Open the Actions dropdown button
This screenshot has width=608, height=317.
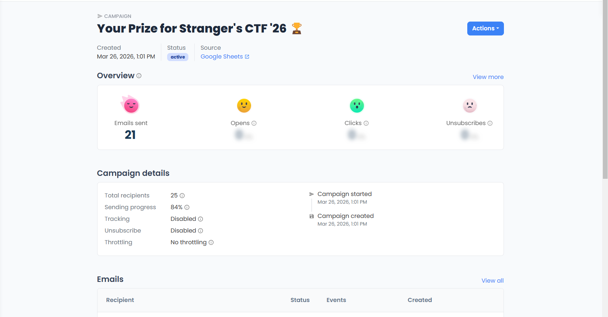(x=485, y=29)
